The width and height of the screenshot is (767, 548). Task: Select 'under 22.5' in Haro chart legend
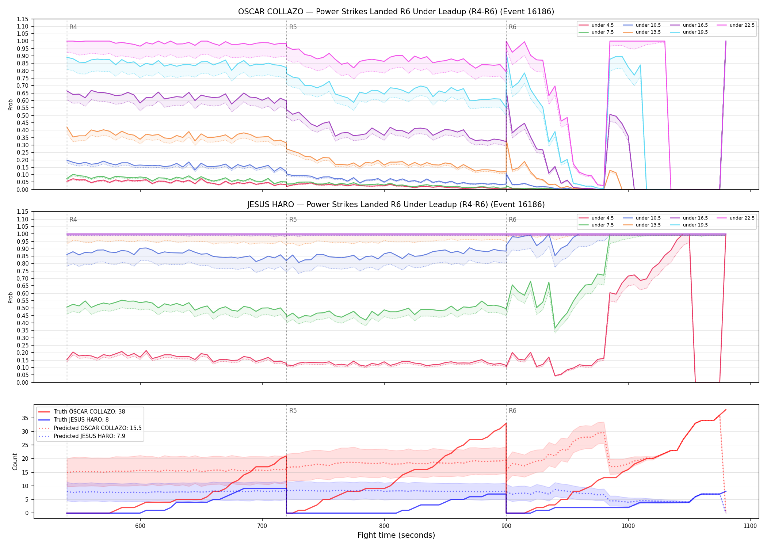[x=736, y=218]
